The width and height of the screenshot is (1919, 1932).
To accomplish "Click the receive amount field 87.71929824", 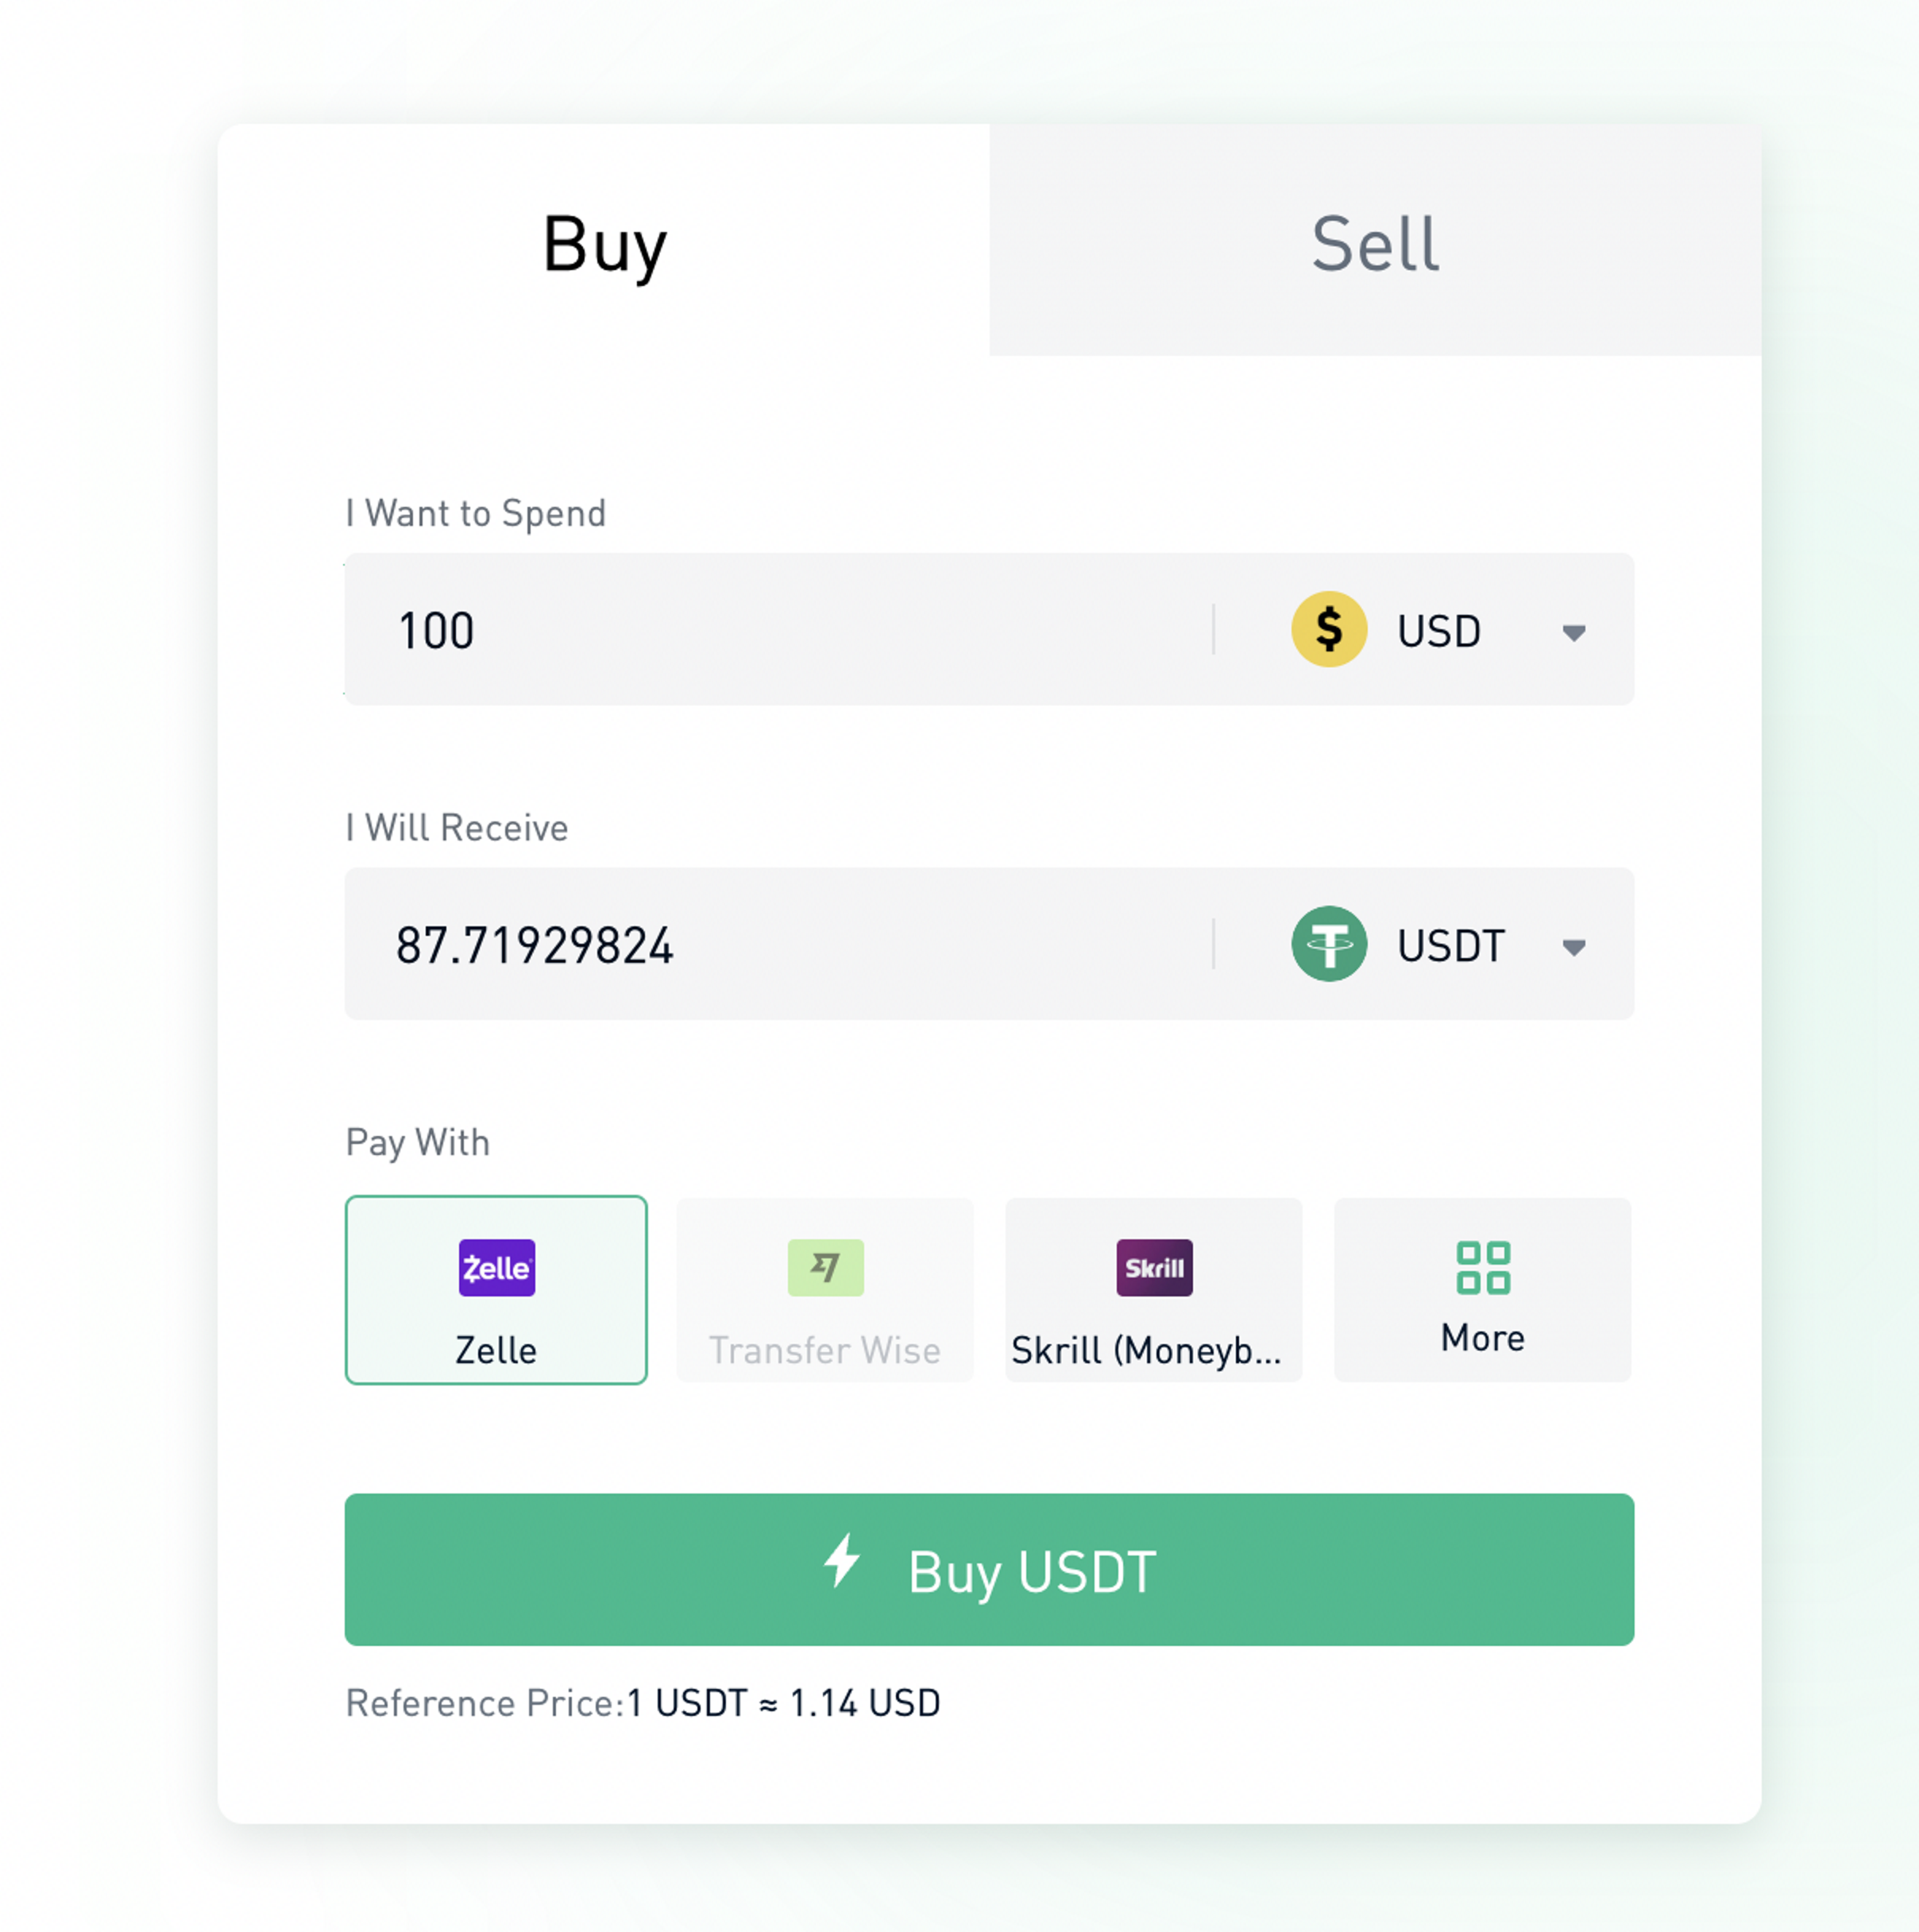I will coord(778,944).
